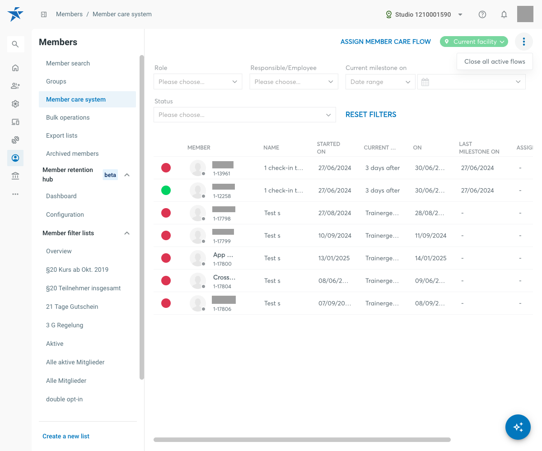Click avatar of member 1-12258

click(x=198, y=191)
